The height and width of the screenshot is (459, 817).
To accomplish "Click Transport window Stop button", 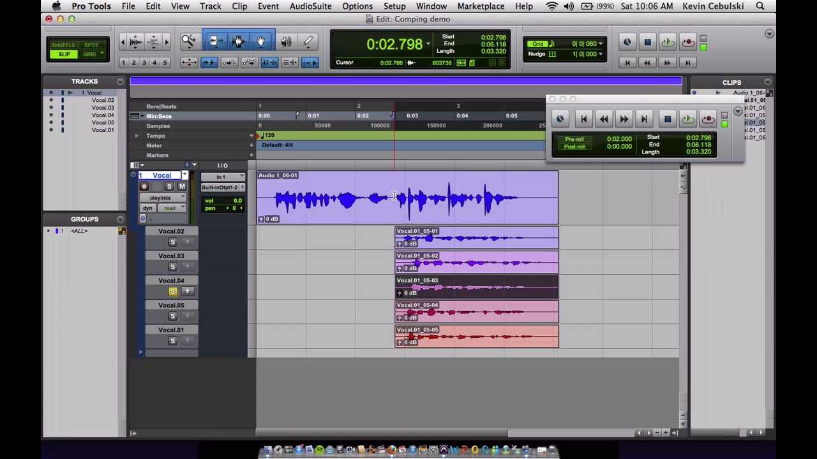I will point(668,119).
